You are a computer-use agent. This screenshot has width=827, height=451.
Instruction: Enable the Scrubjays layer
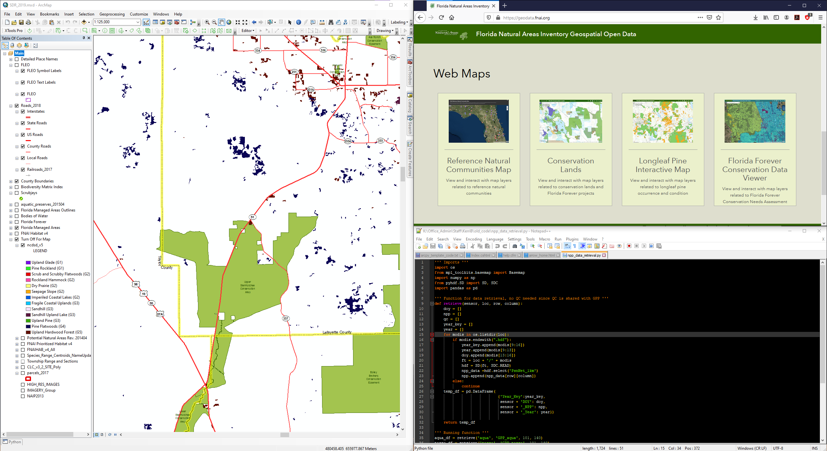17,193
